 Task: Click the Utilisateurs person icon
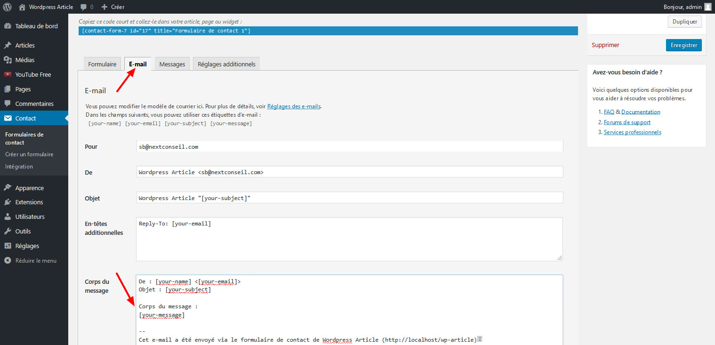tap(8, 217)
